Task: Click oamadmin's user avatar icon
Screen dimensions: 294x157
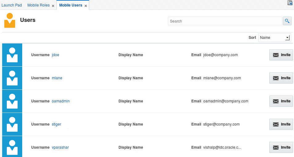Action: 12,101
